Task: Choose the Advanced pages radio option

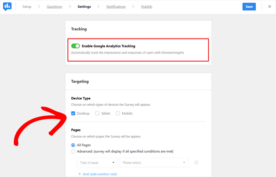Action: click(73, 151)
